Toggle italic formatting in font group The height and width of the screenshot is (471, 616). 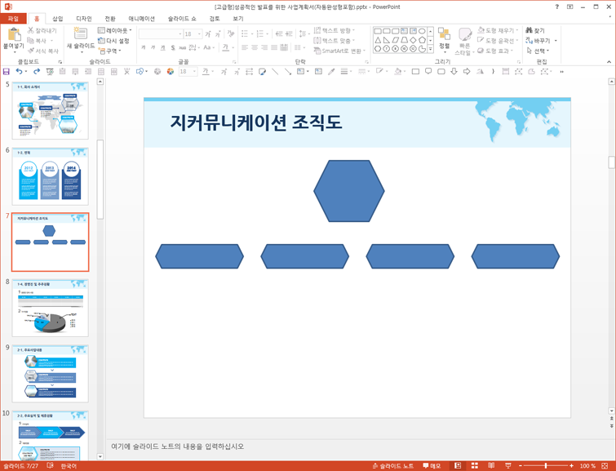(x=153, y=47)
